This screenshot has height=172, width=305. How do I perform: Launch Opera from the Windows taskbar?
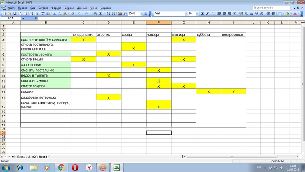[x=75, y=168]
